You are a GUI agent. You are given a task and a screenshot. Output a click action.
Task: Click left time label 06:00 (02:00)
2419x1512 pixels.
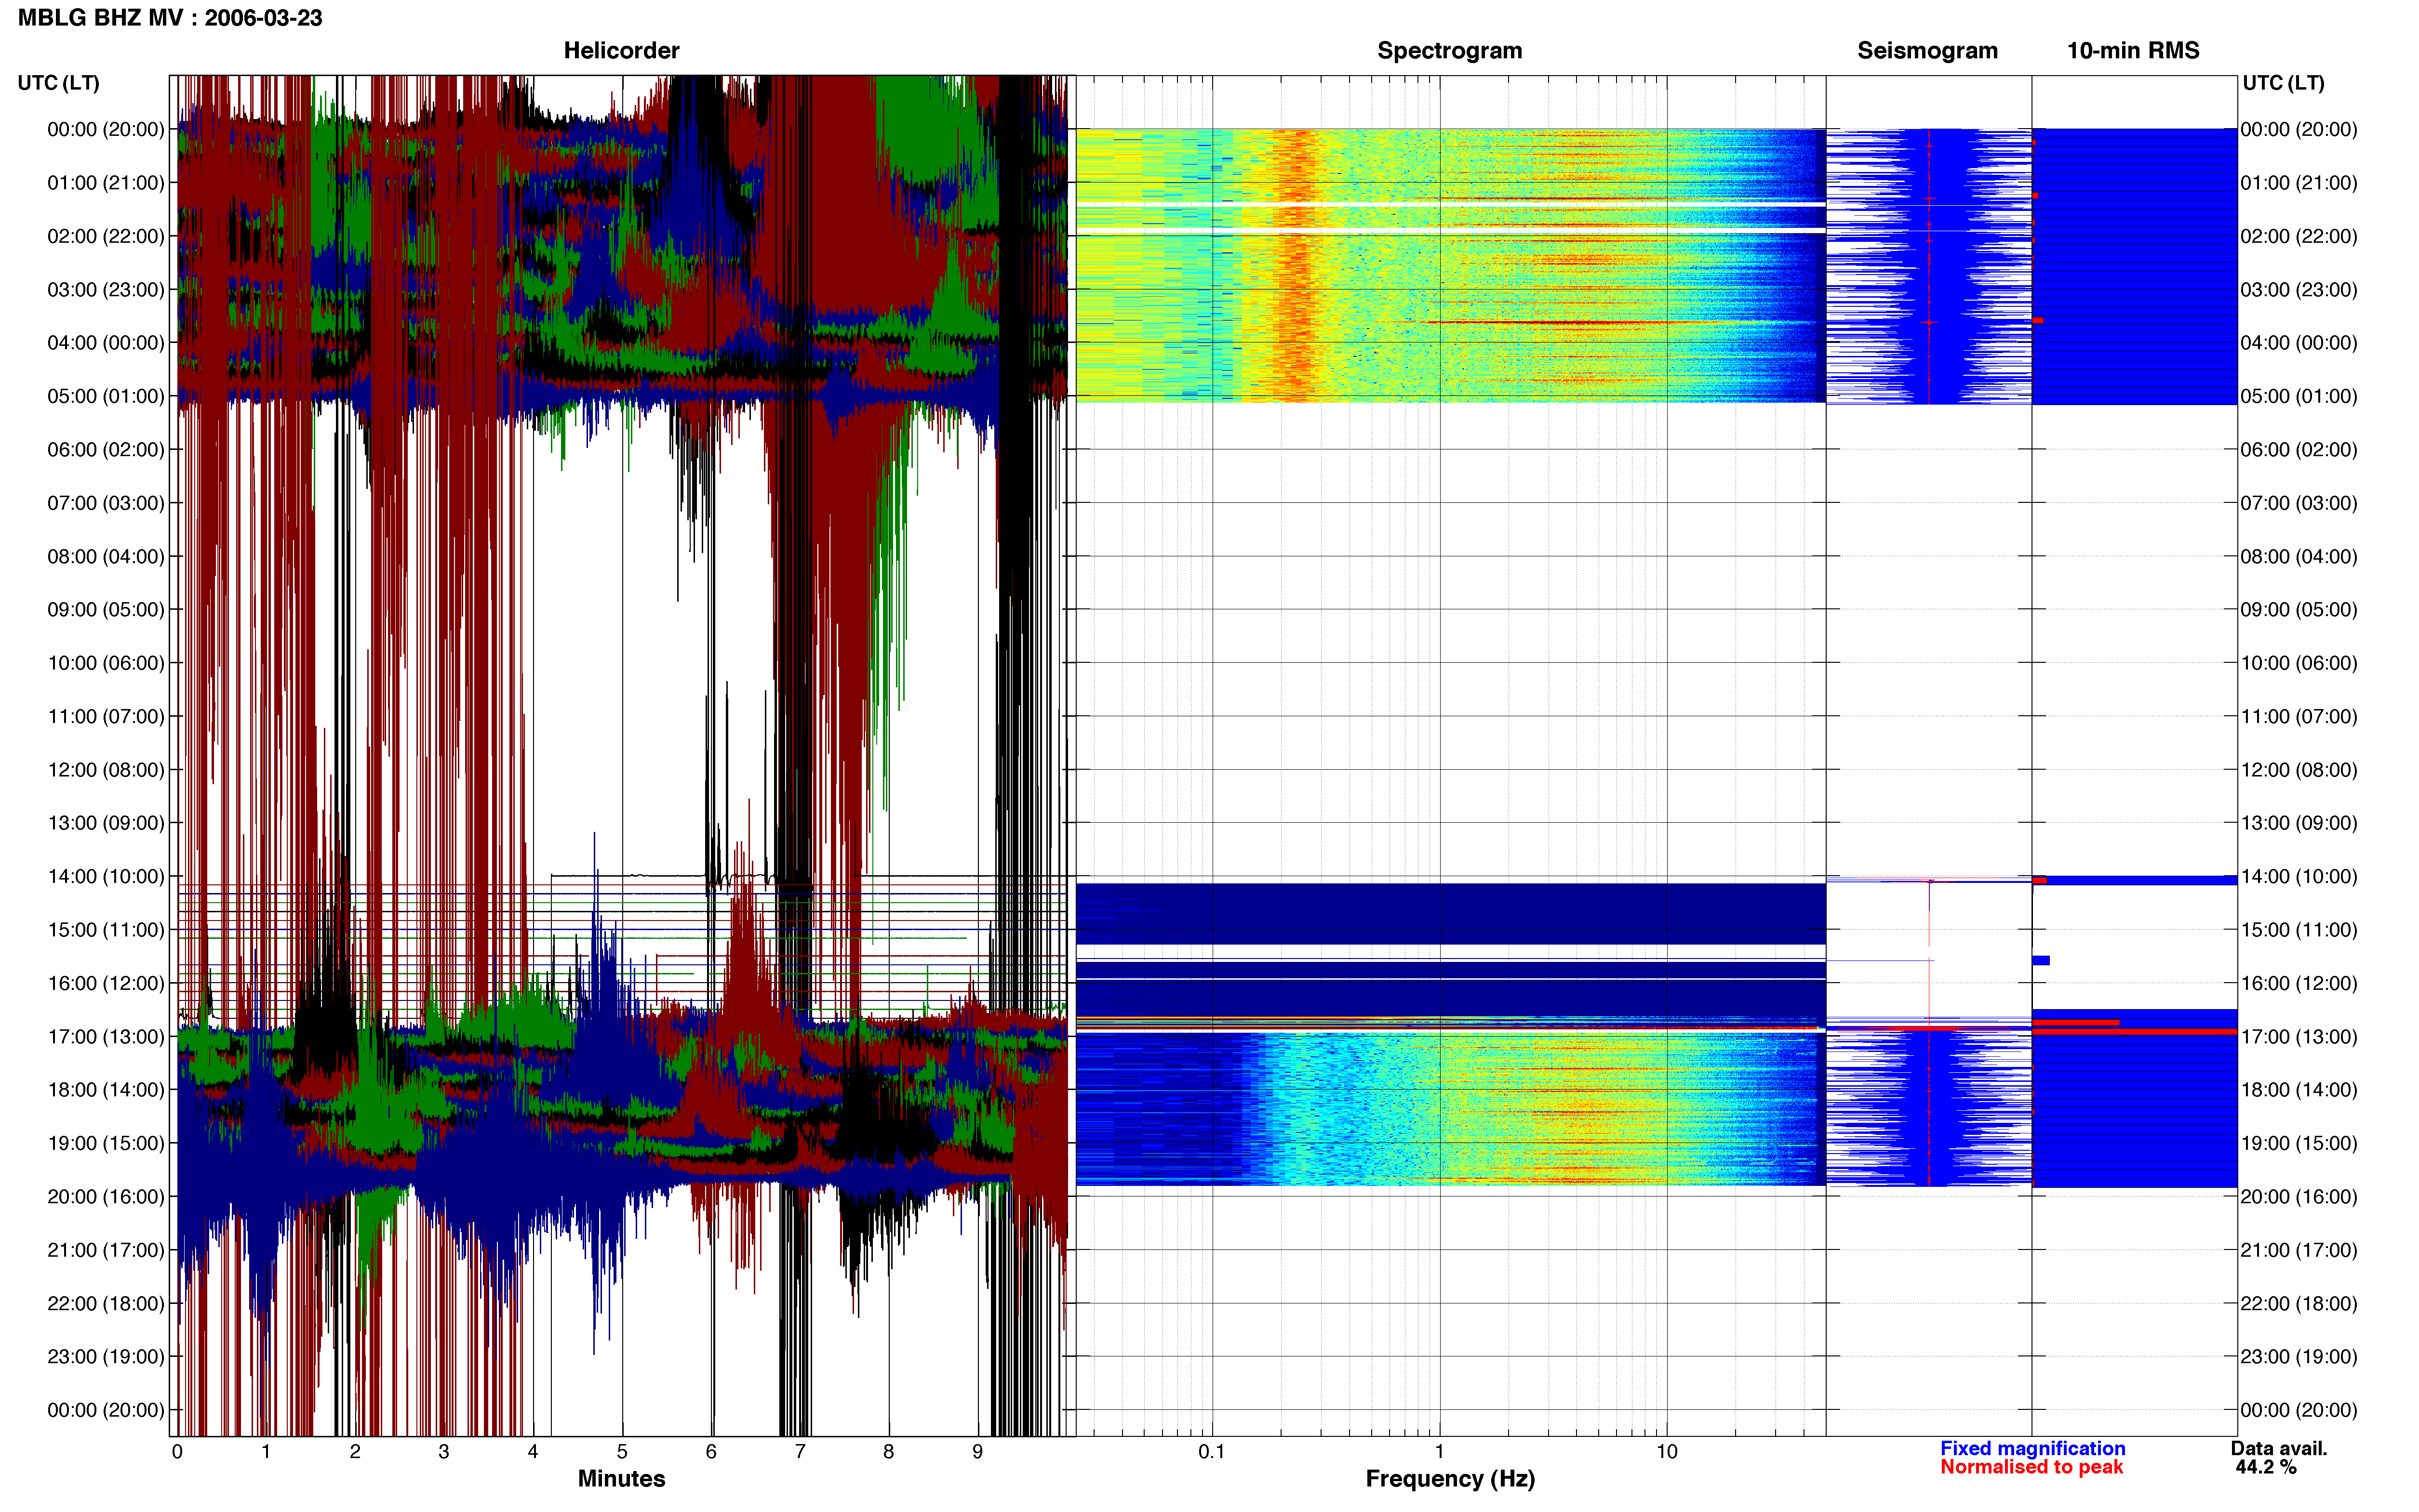click(106, 450)
